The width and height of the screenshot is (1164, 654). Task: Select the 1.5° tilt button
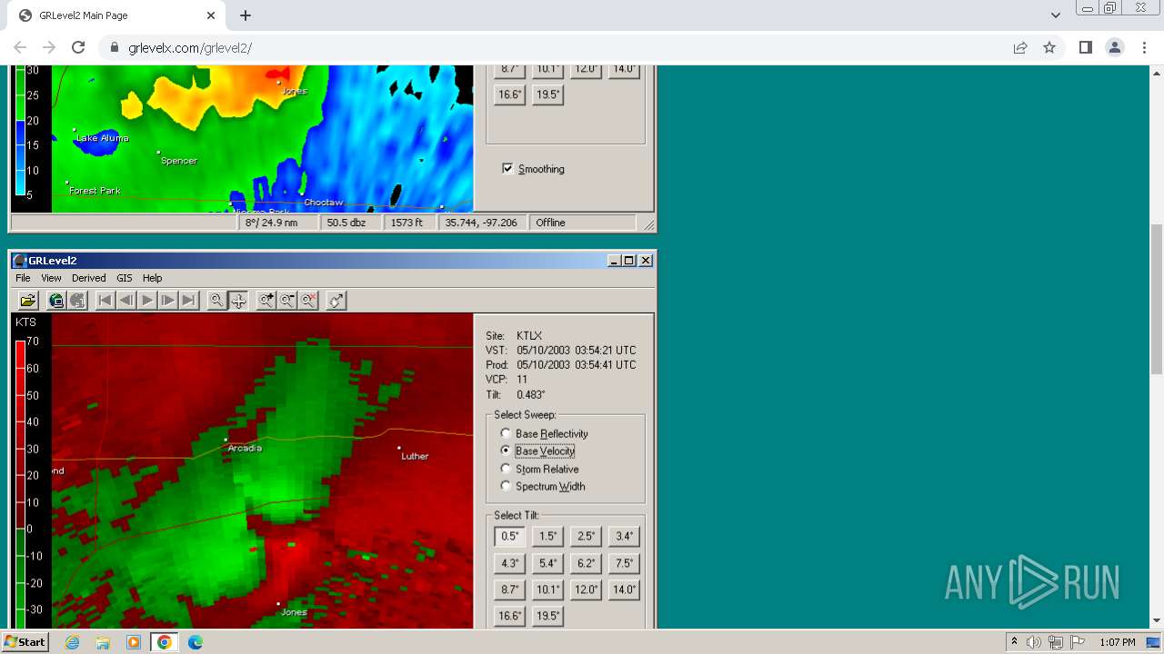[547, 537]
